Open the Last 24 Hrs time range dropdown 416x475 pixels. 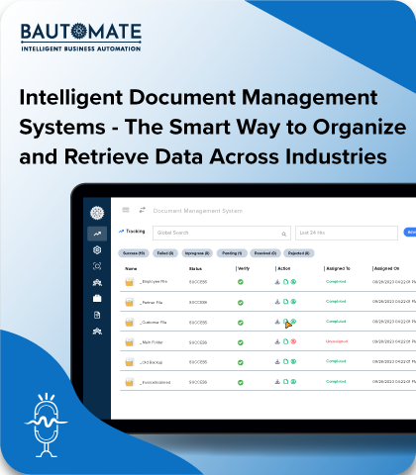pos(347,233)
